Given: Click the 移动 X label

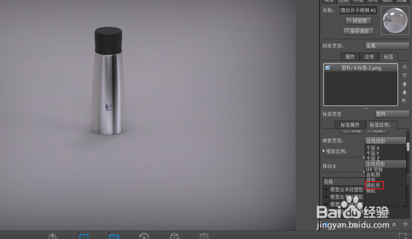Looking at the screenshot, I should click(x=329, y=166).
